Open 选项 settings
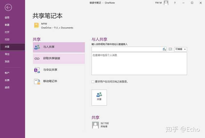The width and height of the screenshot is (205, 138). tap(7, 88)
